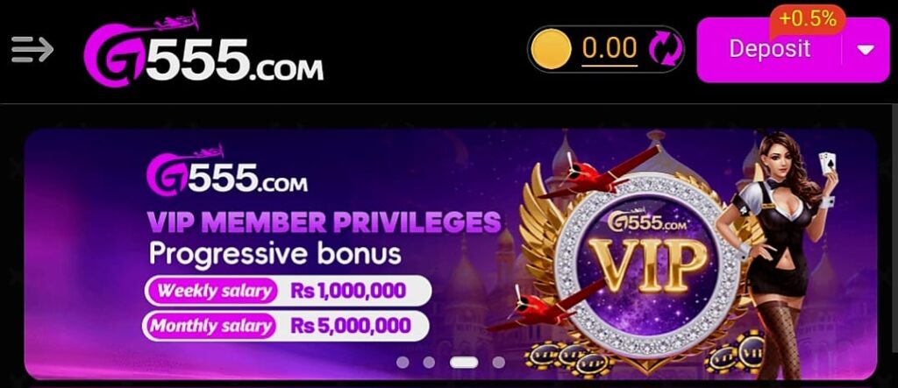Open the Deposit page

(x=769, y=49)
